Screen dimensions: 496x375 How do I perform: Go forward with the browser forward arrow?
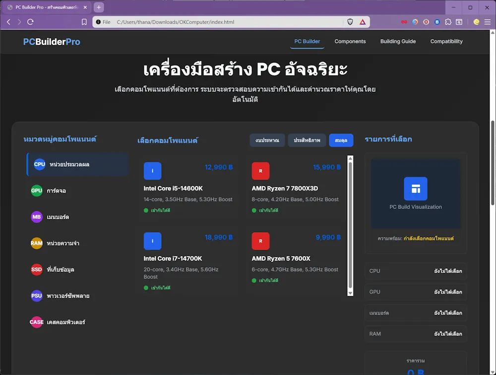[x=19, y=22]
